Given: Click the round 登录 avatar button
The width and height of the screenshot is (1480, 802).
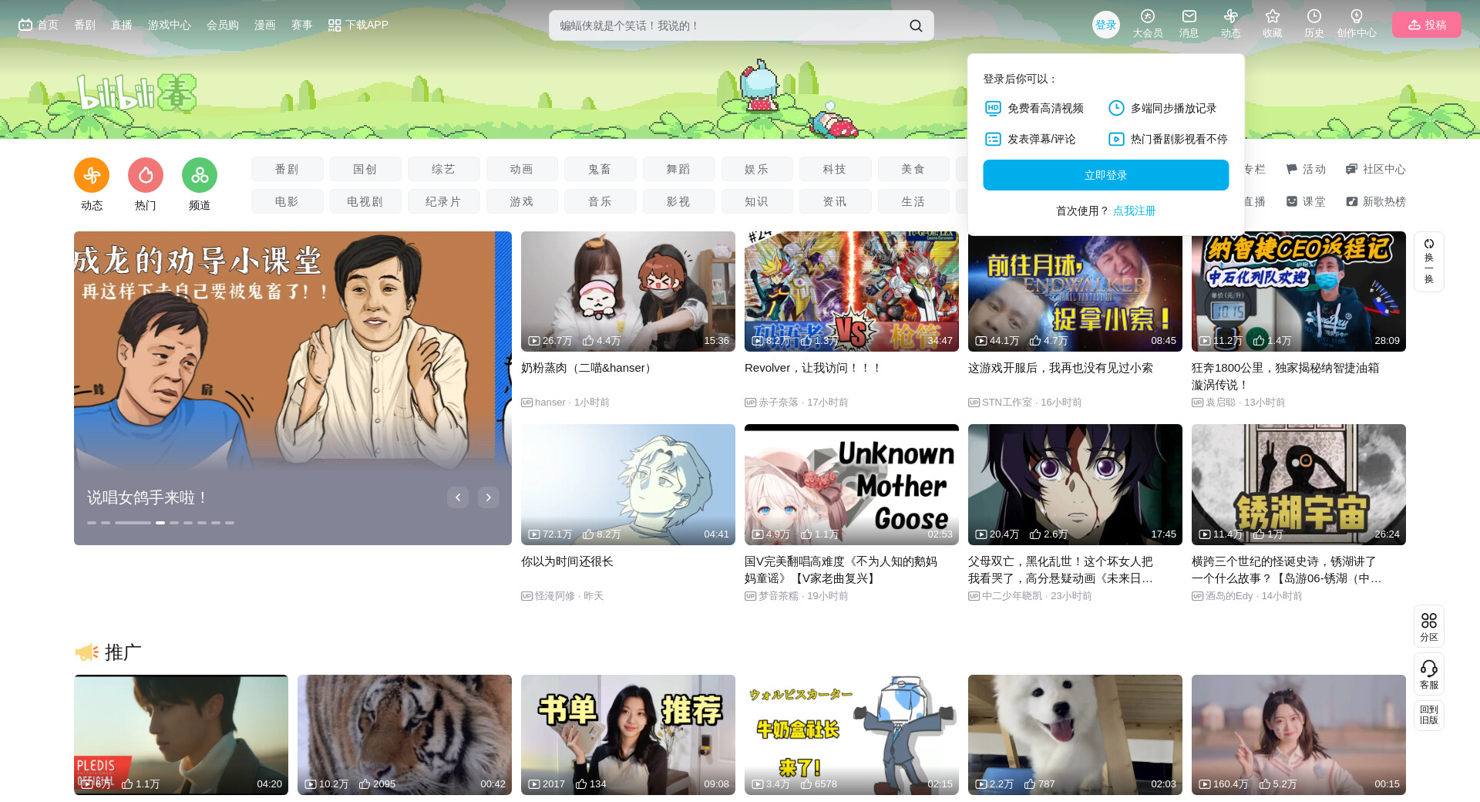Looking at the screenshot, I should pos(1106,25).
